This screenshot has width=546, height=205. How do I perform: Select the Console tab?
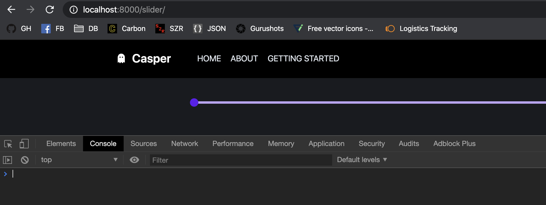coord(103,144)
